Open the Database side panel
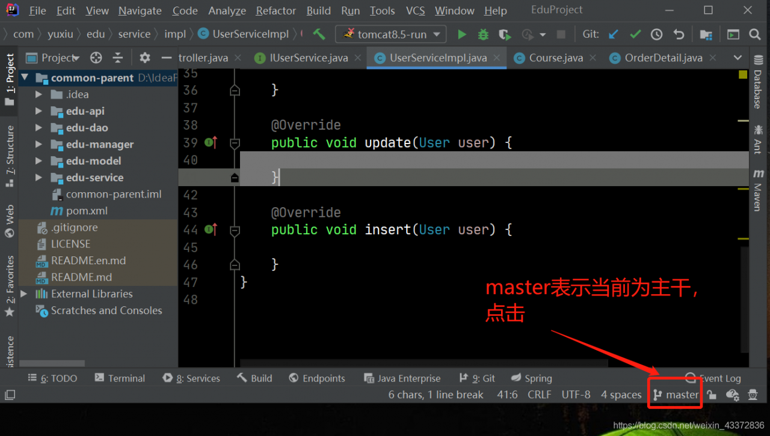770x436 pixels. pyautogui.click(x=758, y=82)
